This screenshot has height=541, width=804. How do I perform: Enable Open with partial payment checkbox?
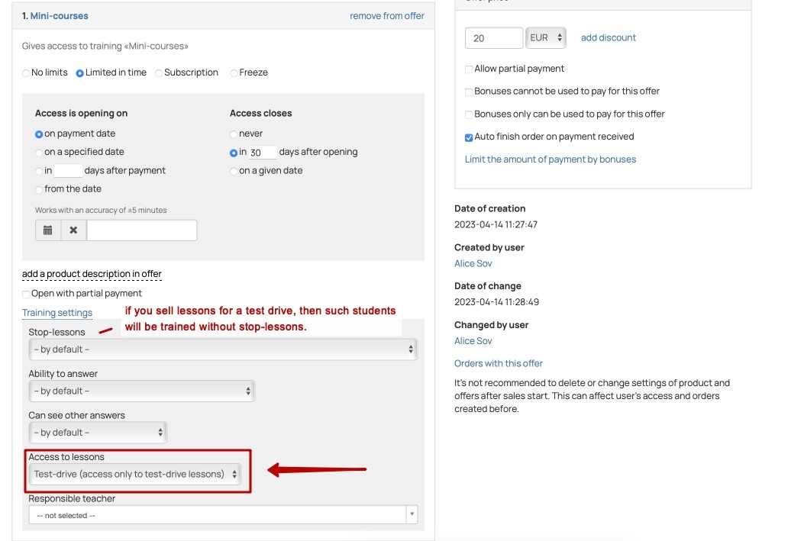(26, 294)
